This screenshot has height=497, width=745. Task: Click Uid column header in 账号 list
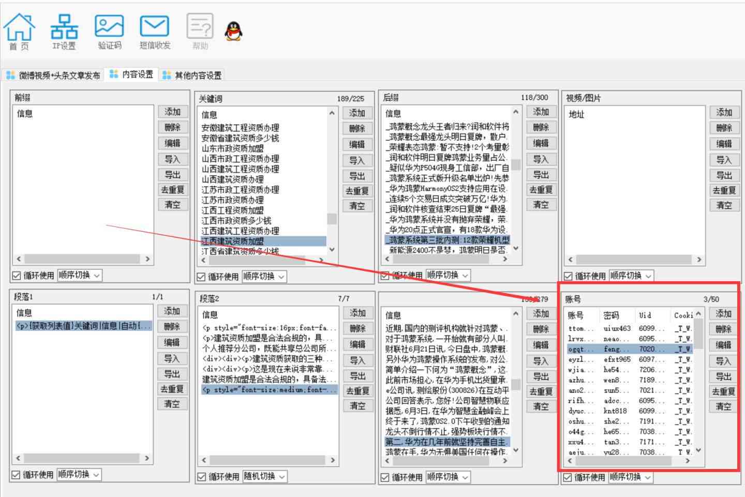pos(653,315)
